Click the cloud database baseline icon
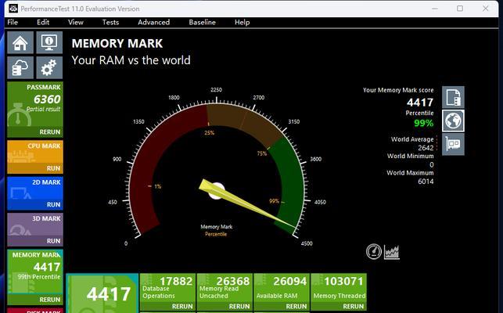 tap(20, 67)
